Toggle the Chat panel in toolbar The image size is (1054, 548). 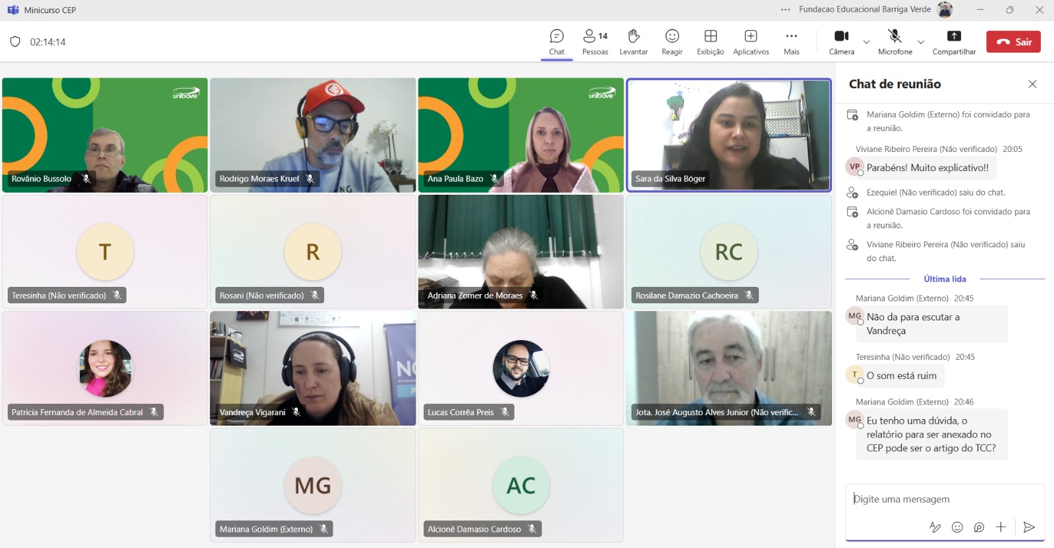pyautogui.click(x=557, y=41)
